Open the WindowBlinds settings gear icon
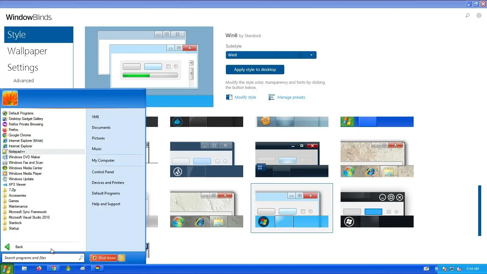Screen dimensions: 487x274 479,16
